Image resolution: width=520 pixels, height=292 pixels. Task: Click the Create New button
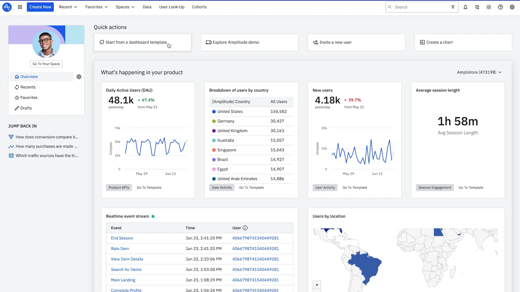[x=40, y=7]
